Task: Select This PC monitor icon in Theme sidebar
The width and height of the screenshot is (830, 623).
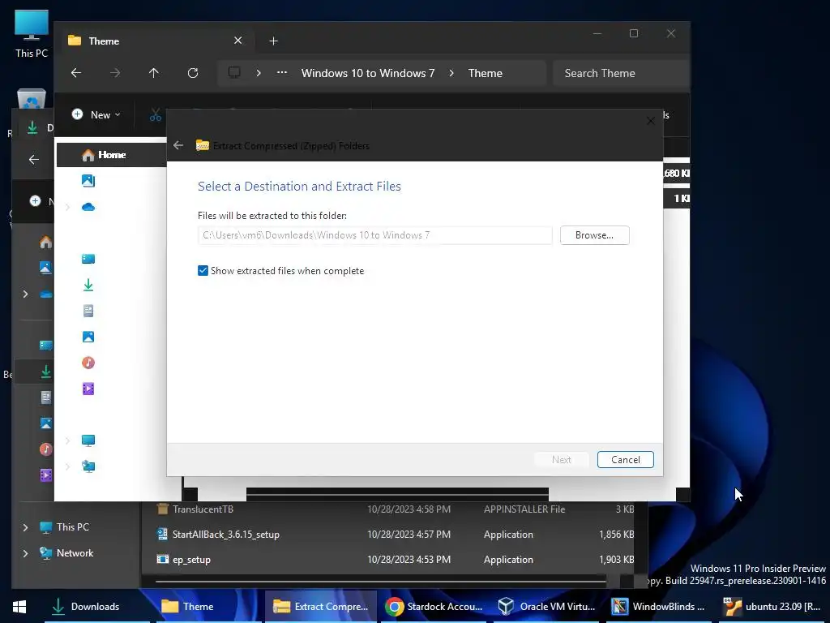Action: pos(88,440)
